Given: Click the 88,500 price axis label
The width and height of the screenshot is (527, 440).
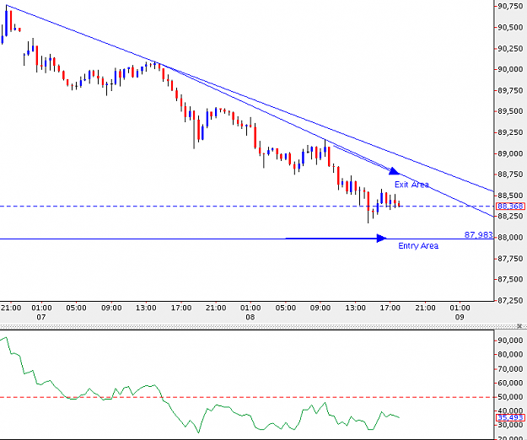Looking at the screenshot, I should [510, 196].
